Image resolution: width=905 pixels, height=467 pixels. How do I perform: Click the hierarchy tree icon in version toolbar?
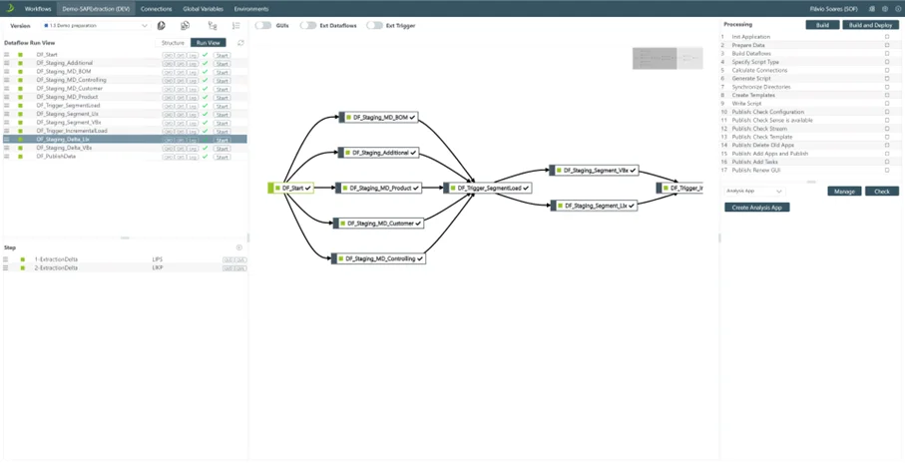pos(212,26)
